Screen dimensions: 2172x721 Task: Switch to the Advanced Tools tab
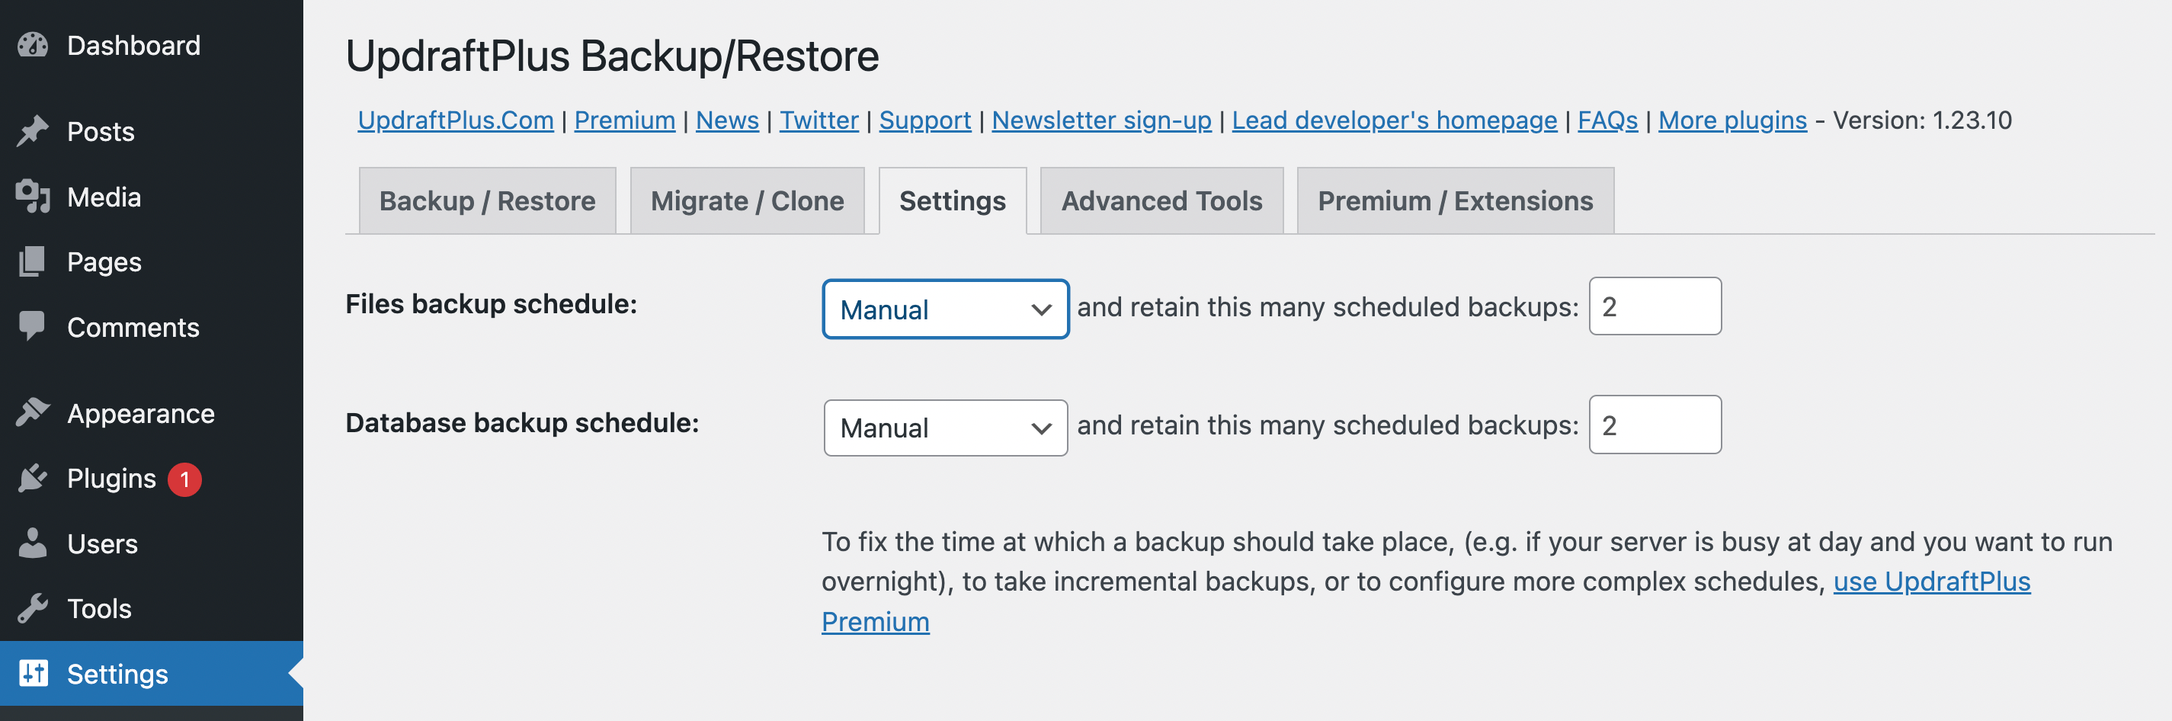1161,200
